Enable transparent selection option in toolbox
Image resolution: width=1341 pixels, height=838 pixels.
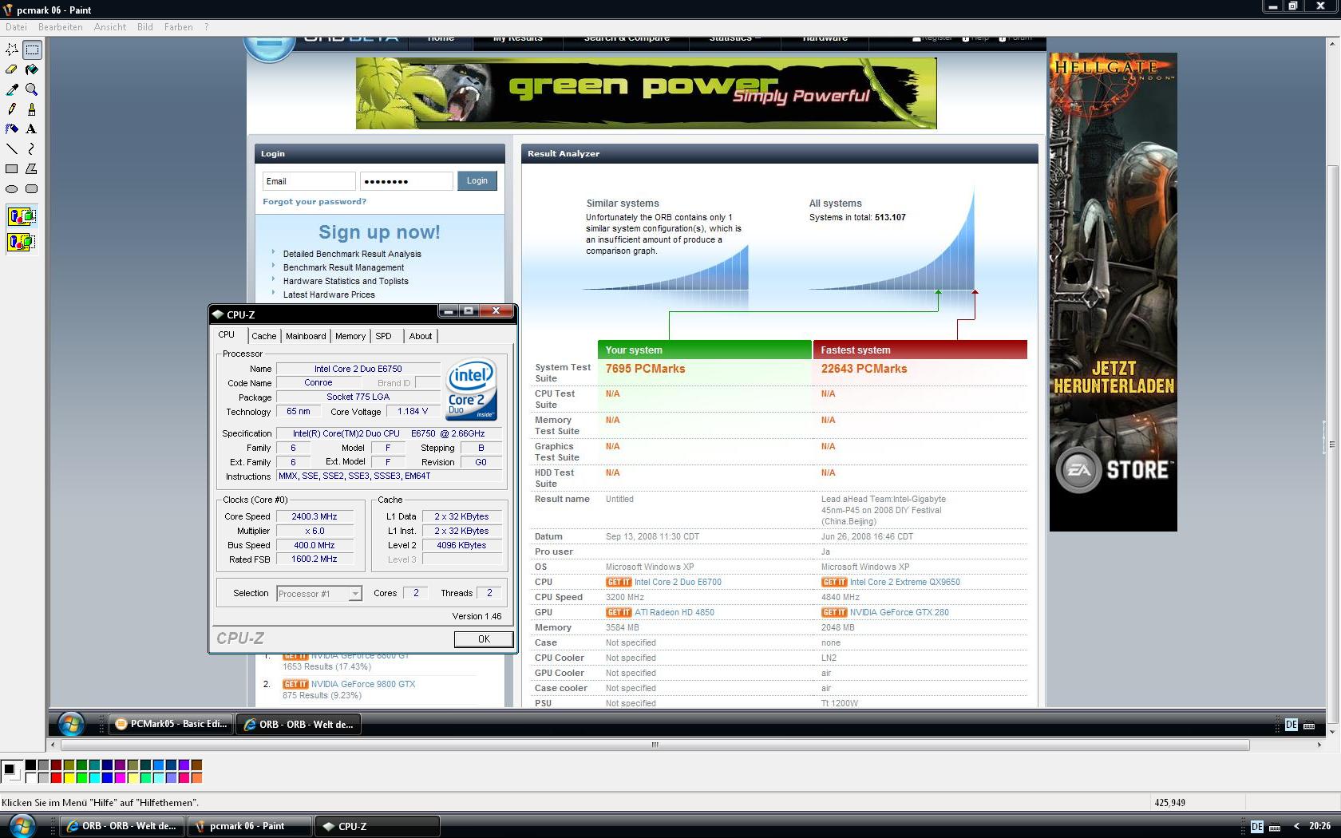(22, 242)
